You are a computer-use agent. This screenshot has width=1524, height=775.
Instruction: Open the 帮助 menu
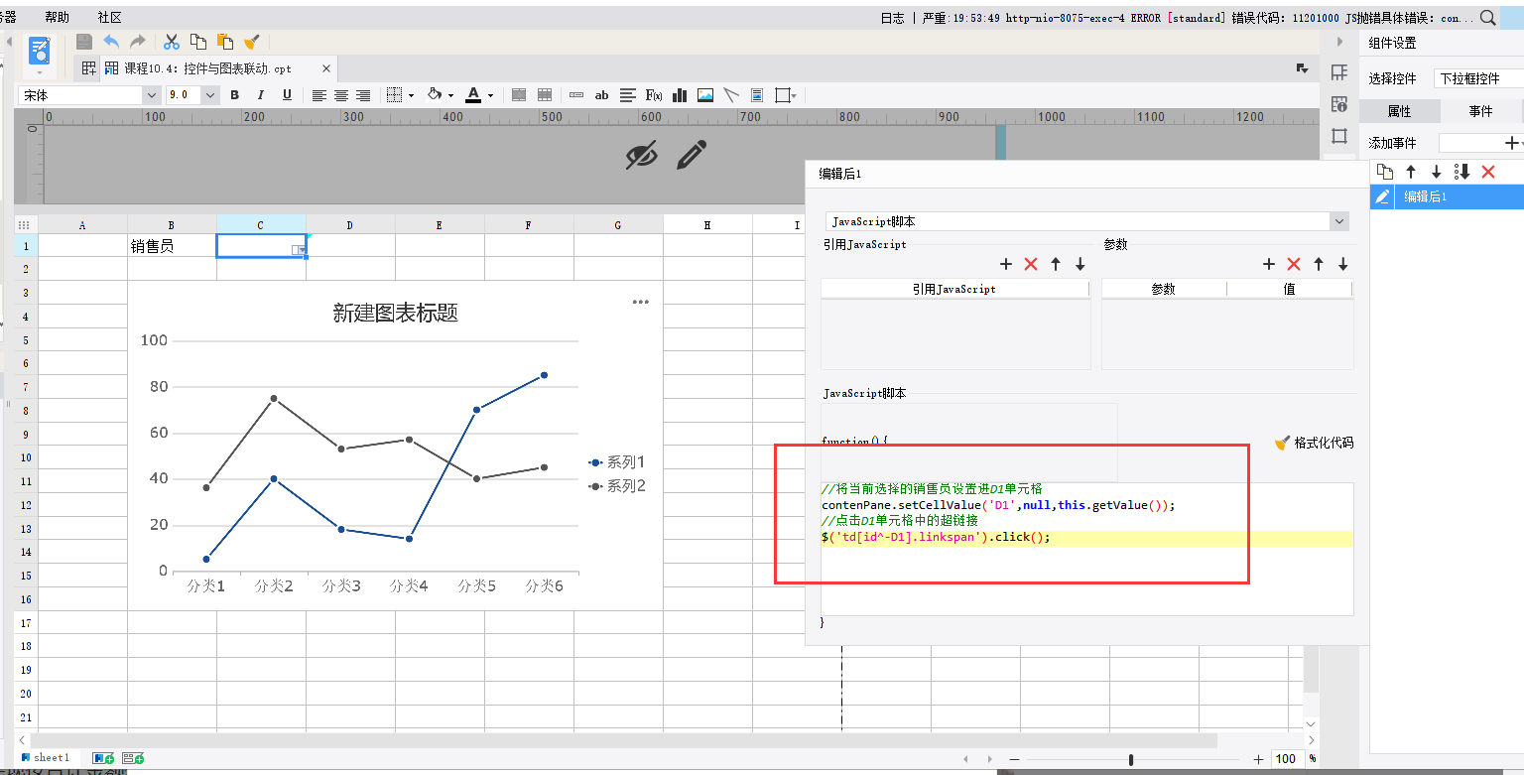point(58,18)
